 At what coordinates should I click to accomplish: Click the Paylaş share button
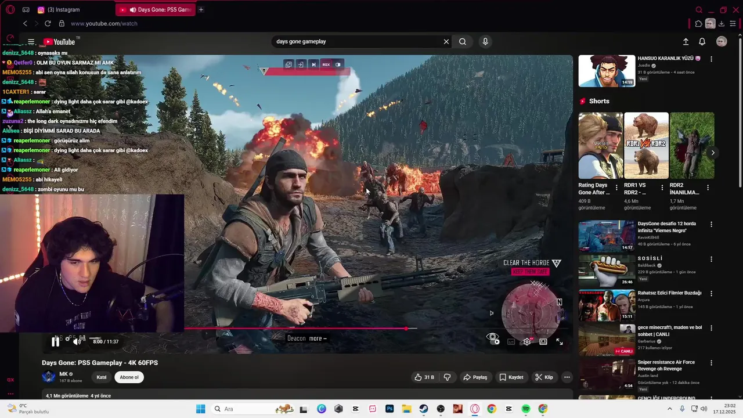475,377
